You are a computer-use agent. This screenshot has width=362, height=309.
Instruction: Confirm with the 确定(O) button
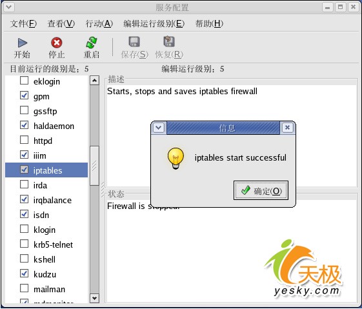(x=261, y=190)
